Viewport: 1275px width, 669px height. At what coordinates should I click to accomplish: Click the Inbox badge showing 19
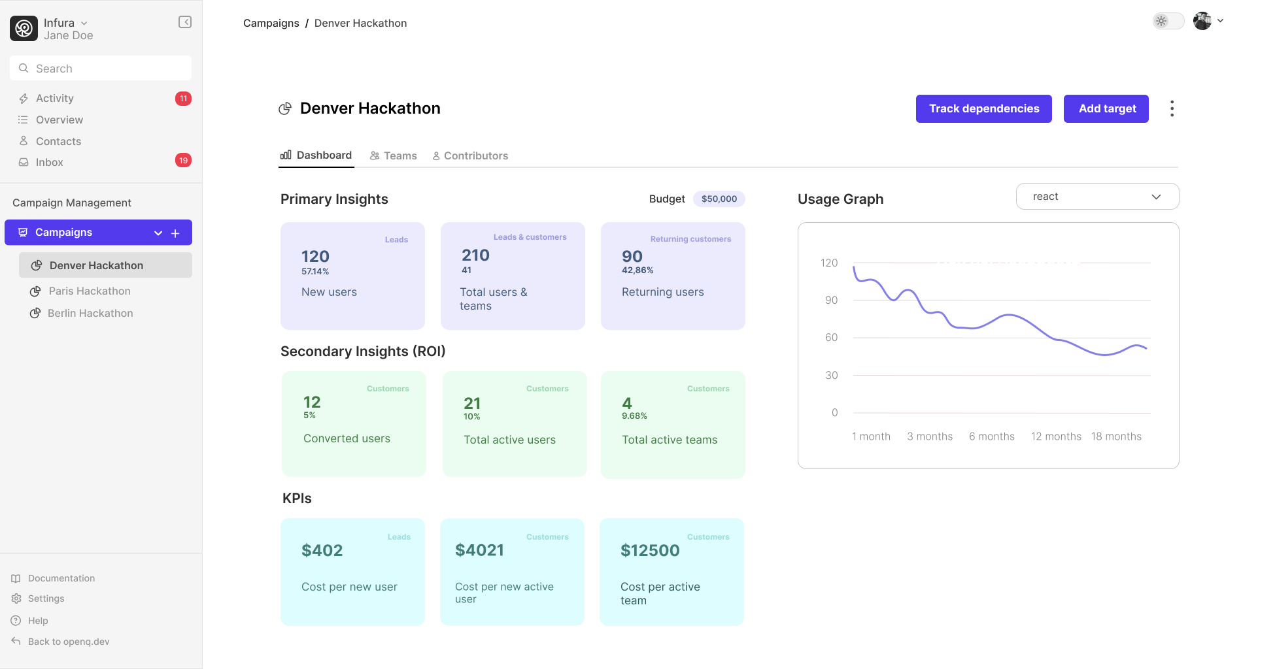[x=183, y=160]
